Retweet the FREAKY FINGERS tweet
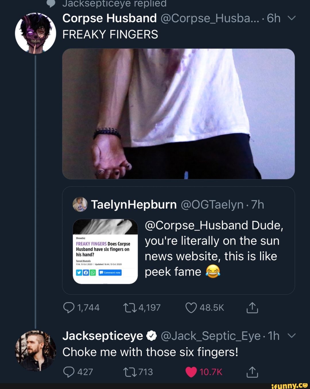 tap(129, 308)
